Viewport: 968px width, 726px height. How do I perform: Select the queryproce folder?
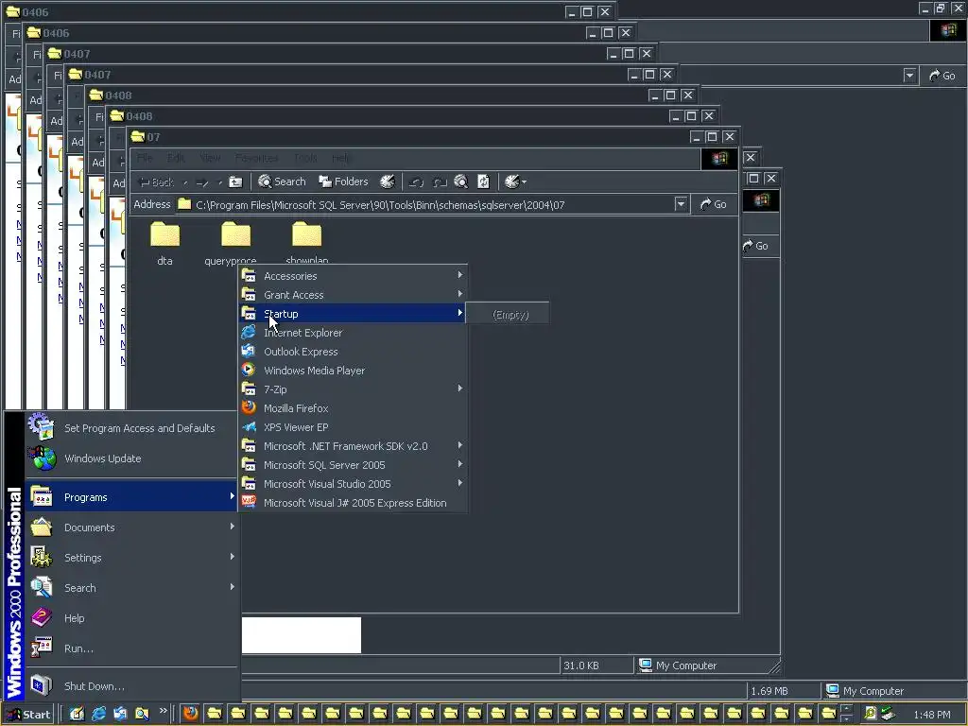(235, 243)
